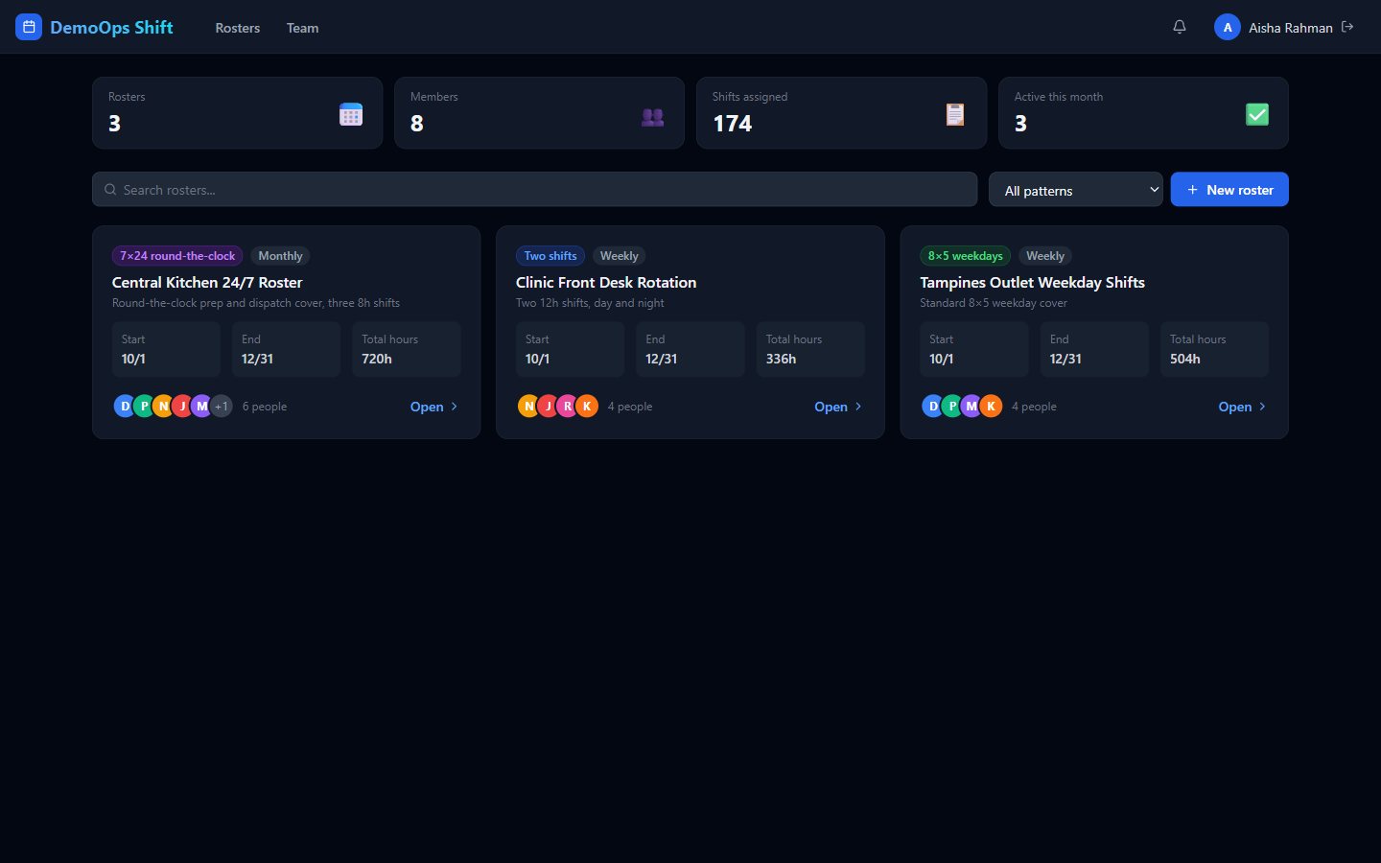Click the calendar icon in the Rosters stat card

[x=351, y=114]
